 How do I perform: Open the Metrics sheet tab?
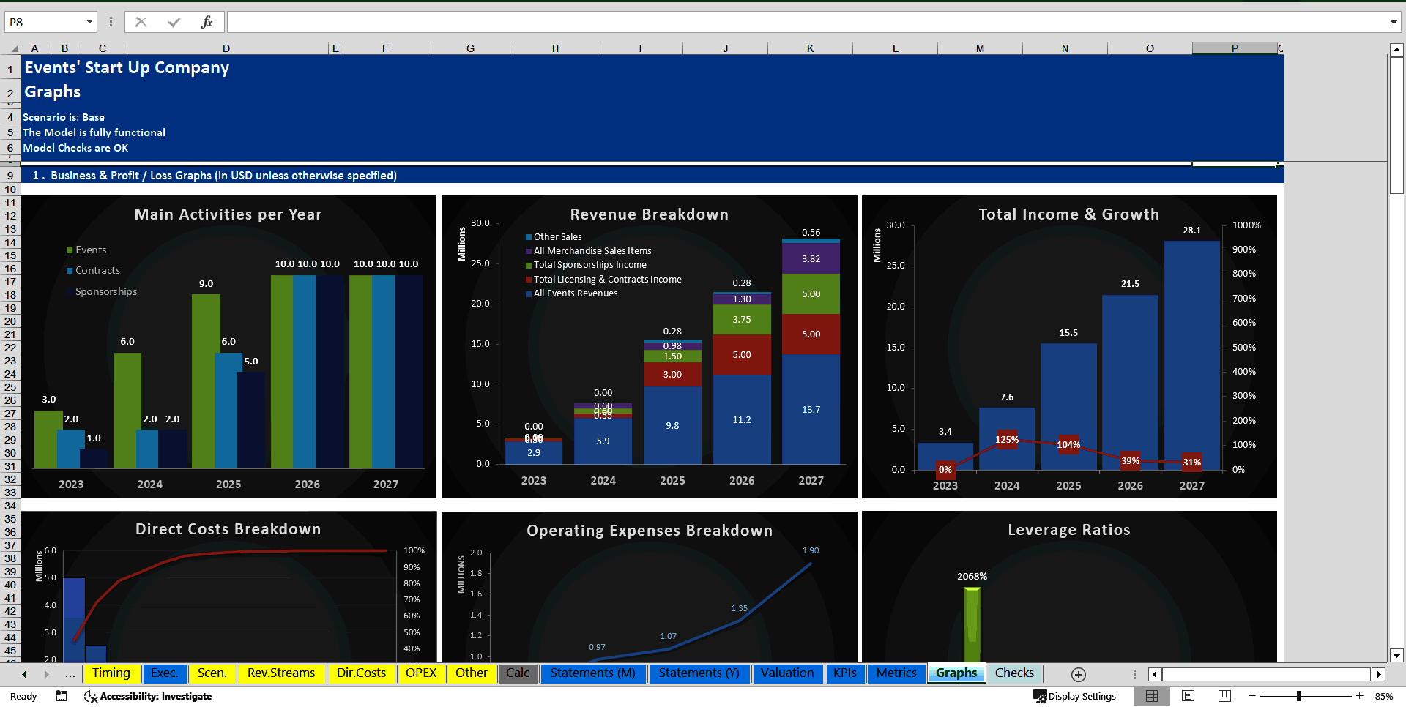pos(896,673)
